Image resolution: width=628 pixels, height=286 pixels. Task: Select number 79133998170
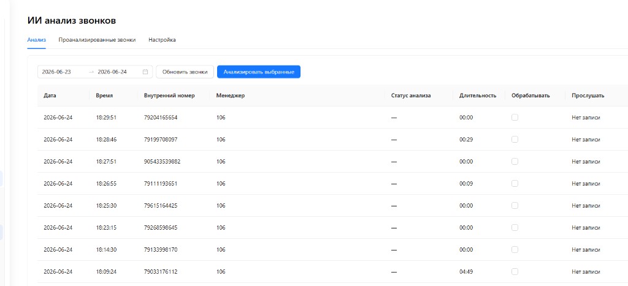pyautogui.click(x=161, y=250)
